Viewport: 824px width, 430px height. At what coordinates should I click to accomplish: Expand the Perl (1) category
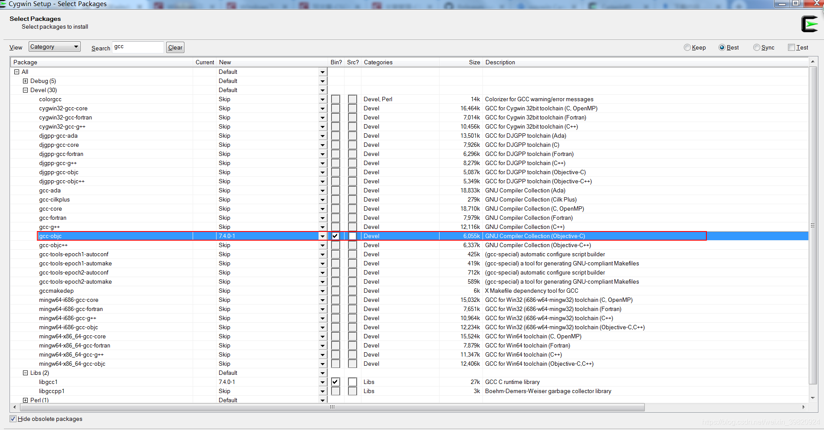click(x=25, y=400)
